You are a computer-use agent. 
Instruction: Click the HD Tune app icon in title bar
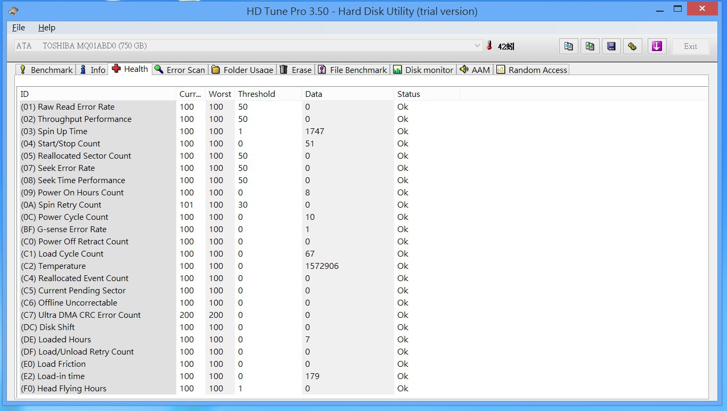click(13, 11)
